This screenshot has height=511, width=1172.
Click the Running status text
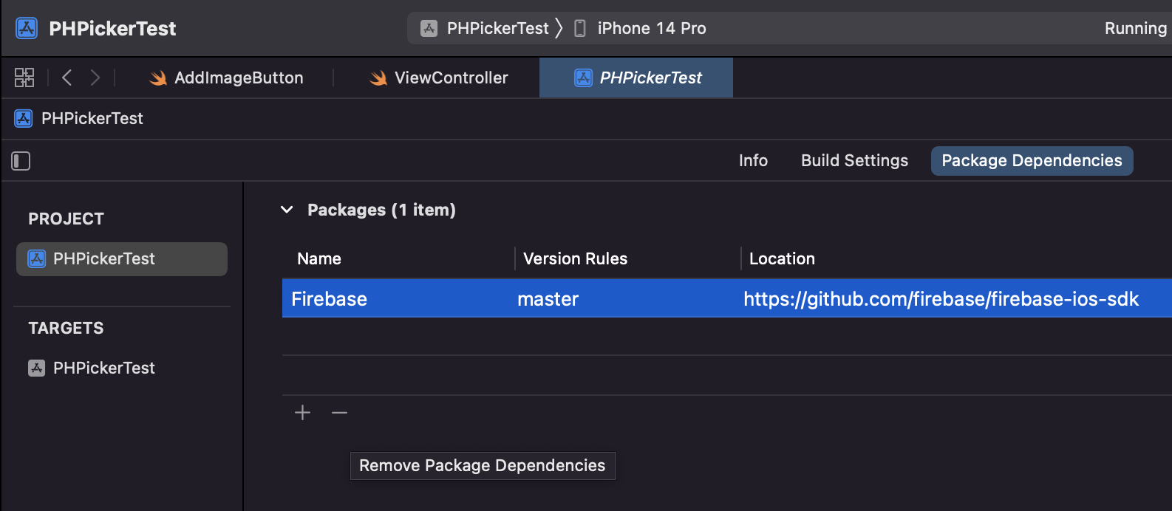(1135, 28)
